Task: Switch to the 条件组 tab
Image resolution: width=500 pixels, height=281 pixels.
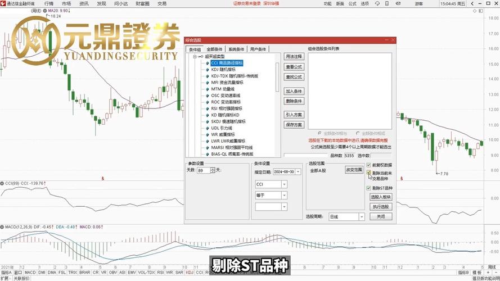Action: [195, 49]
